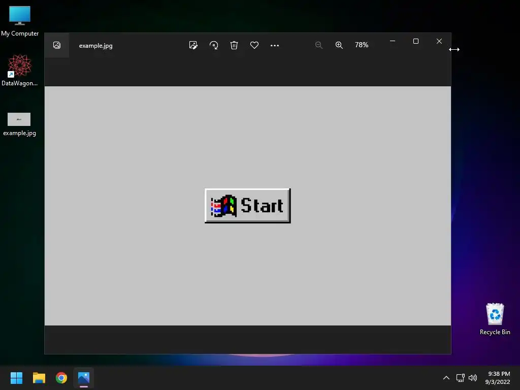This screenshot has height=390, width=520.
Task: Click the Photos app taskbar icon
Action: click(x=84, y=378)
